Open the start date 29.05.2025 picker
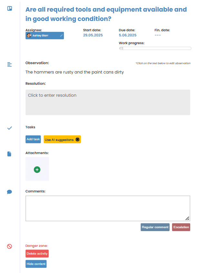The height and width of the screenshot is (273, 197). (x=93, y=35)
